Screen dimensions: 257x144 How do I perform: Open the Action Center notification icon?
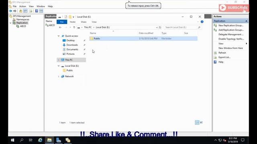tap(243, 140)
